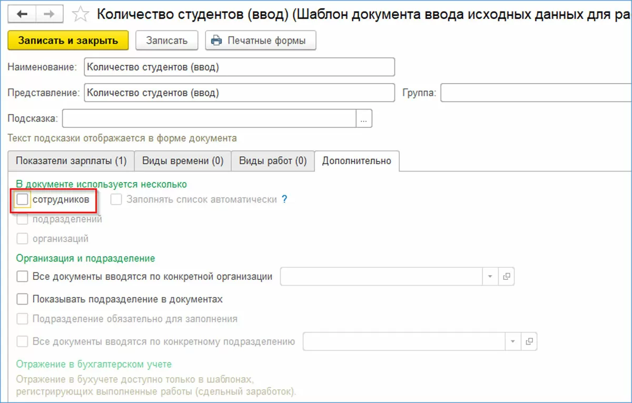Open the Печатные формы print menu
This screenshot has width=632, height=403.
pos(260,41)
